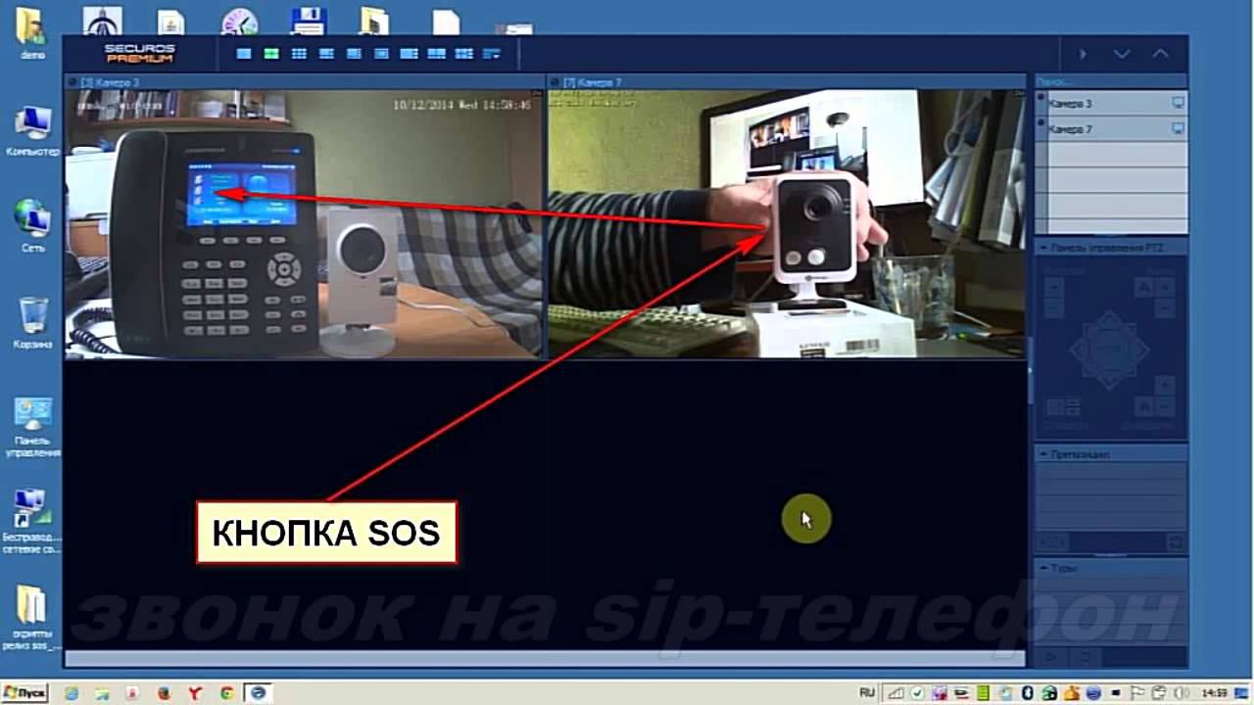Image resolution: width=1254 pixels, height=705 pixels.
Task: Click the down chevron in SecurOS top bar
Action: 1122,54
